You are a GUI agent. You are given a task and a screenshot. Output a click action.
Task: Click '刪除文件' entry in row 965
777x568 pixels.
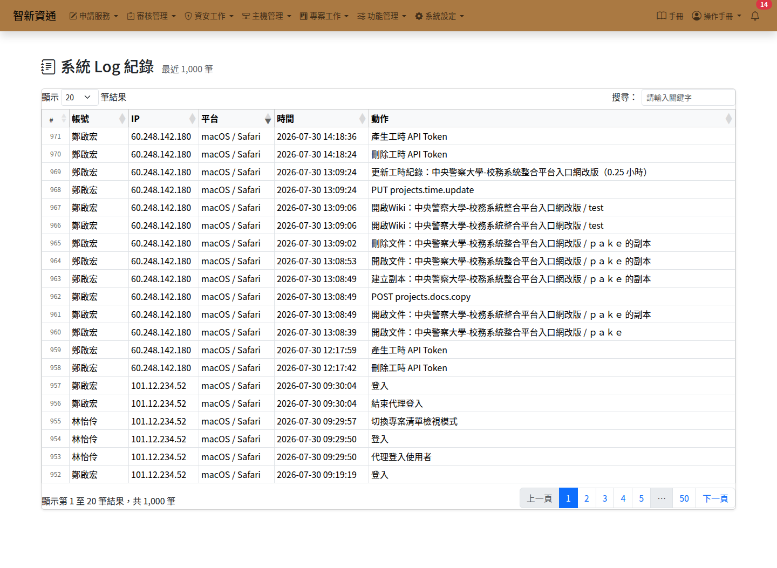(x=511, y=243)
